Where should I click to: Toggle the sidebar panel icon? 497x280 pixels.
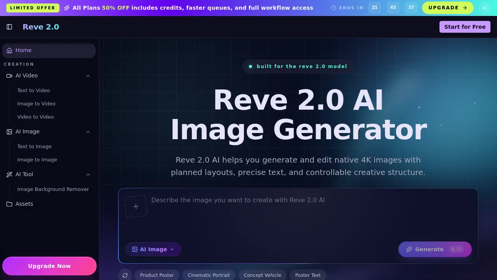point(9,27)
